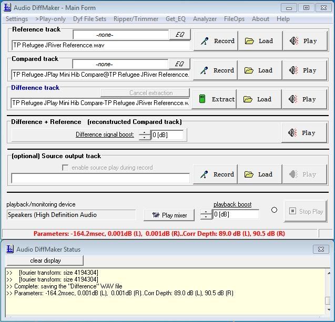Screen dimensions: 335x322
Task: Click the playback boost value field
Action: pyautogui.click(x=236, y=214)
